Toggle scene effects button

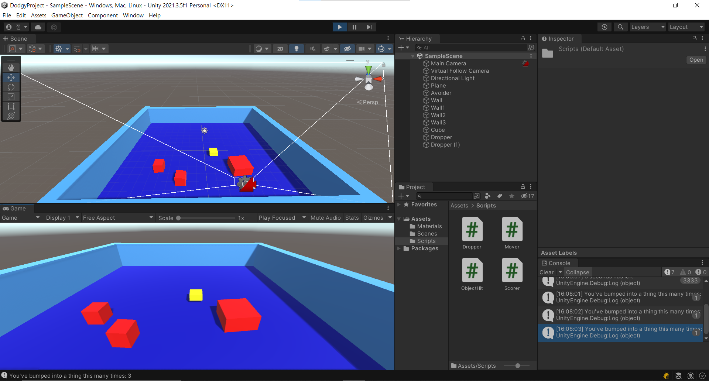coord(327,49)
